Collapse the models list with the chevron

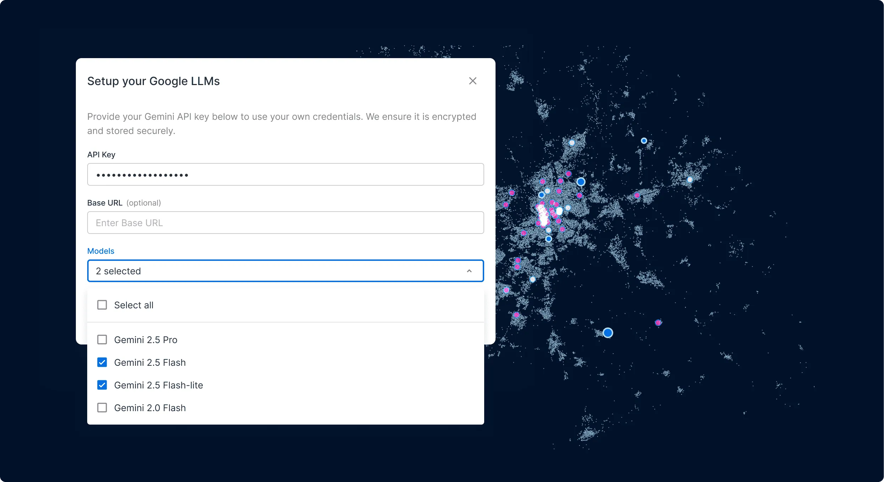point(469,270)
